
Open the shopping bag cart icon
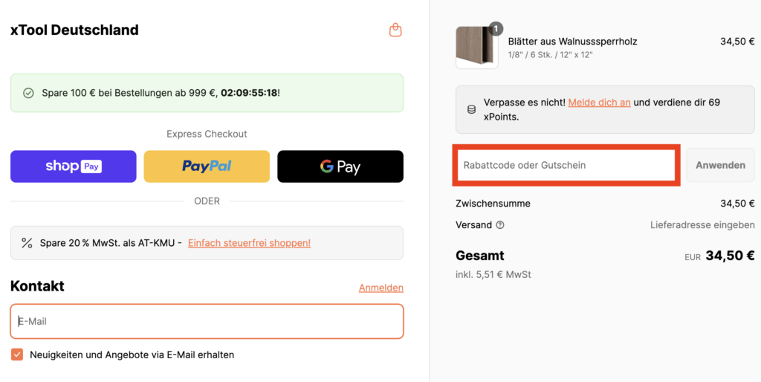click(x=395, y=30)
